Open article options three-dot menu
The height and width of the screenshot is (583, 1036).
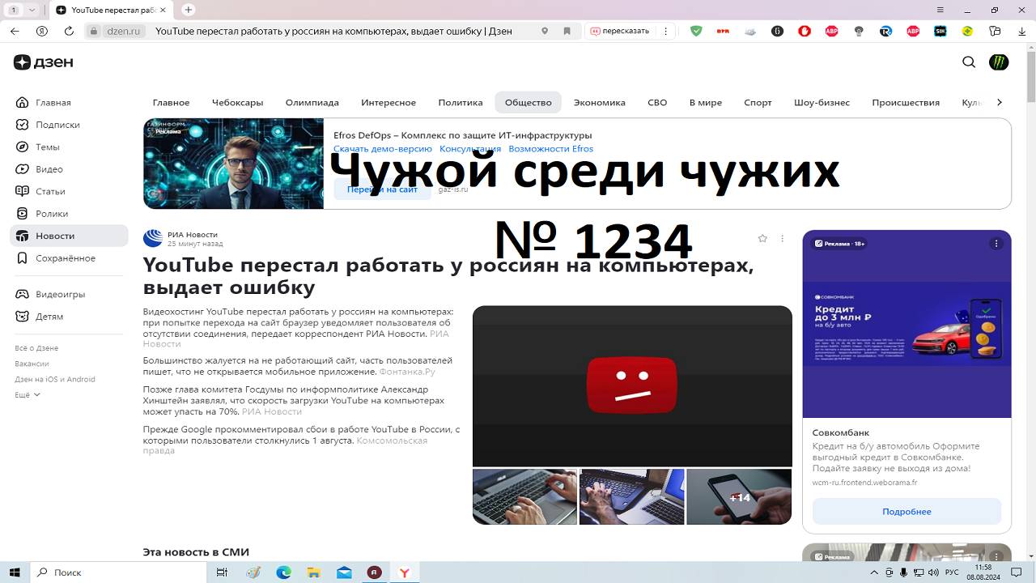pos(782,238)
